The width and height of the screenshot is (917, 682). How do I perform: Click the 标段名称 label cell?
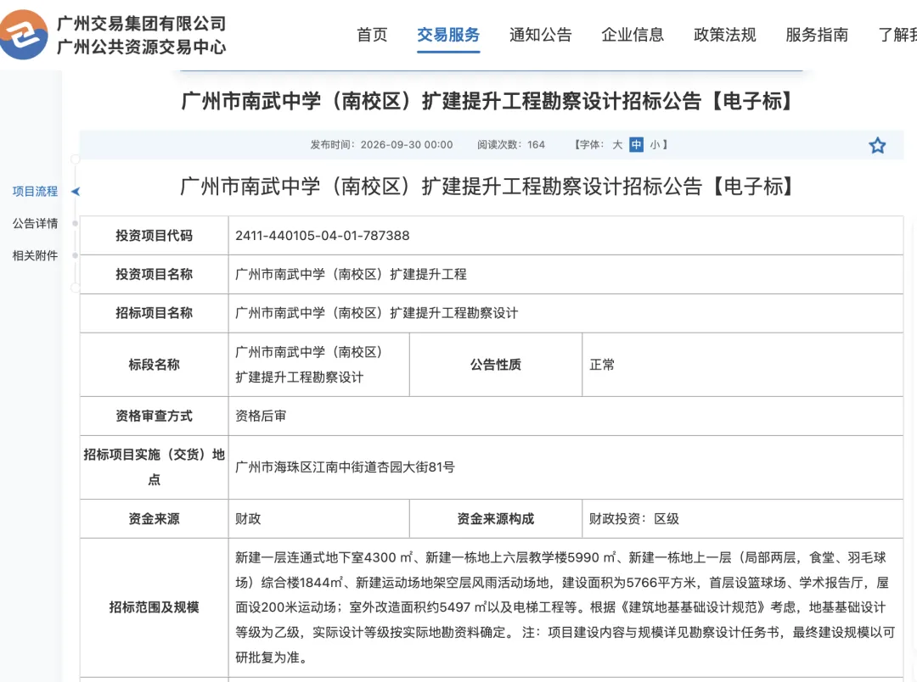pos(154,365)
